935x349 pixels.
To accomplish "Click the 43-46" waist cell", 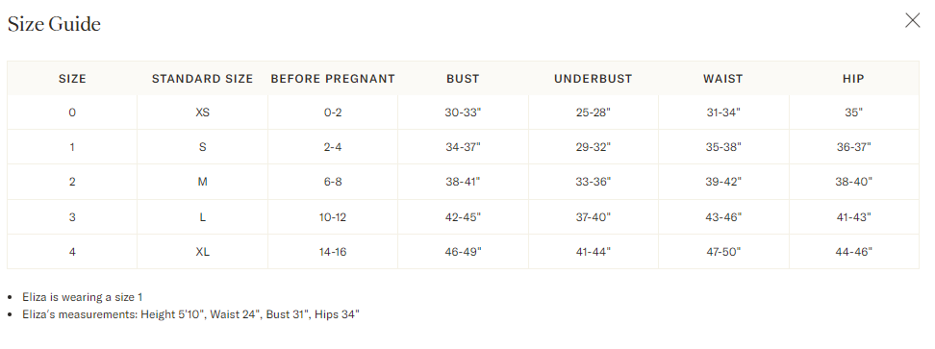I will pyautogui.click(x=723, y=216).
